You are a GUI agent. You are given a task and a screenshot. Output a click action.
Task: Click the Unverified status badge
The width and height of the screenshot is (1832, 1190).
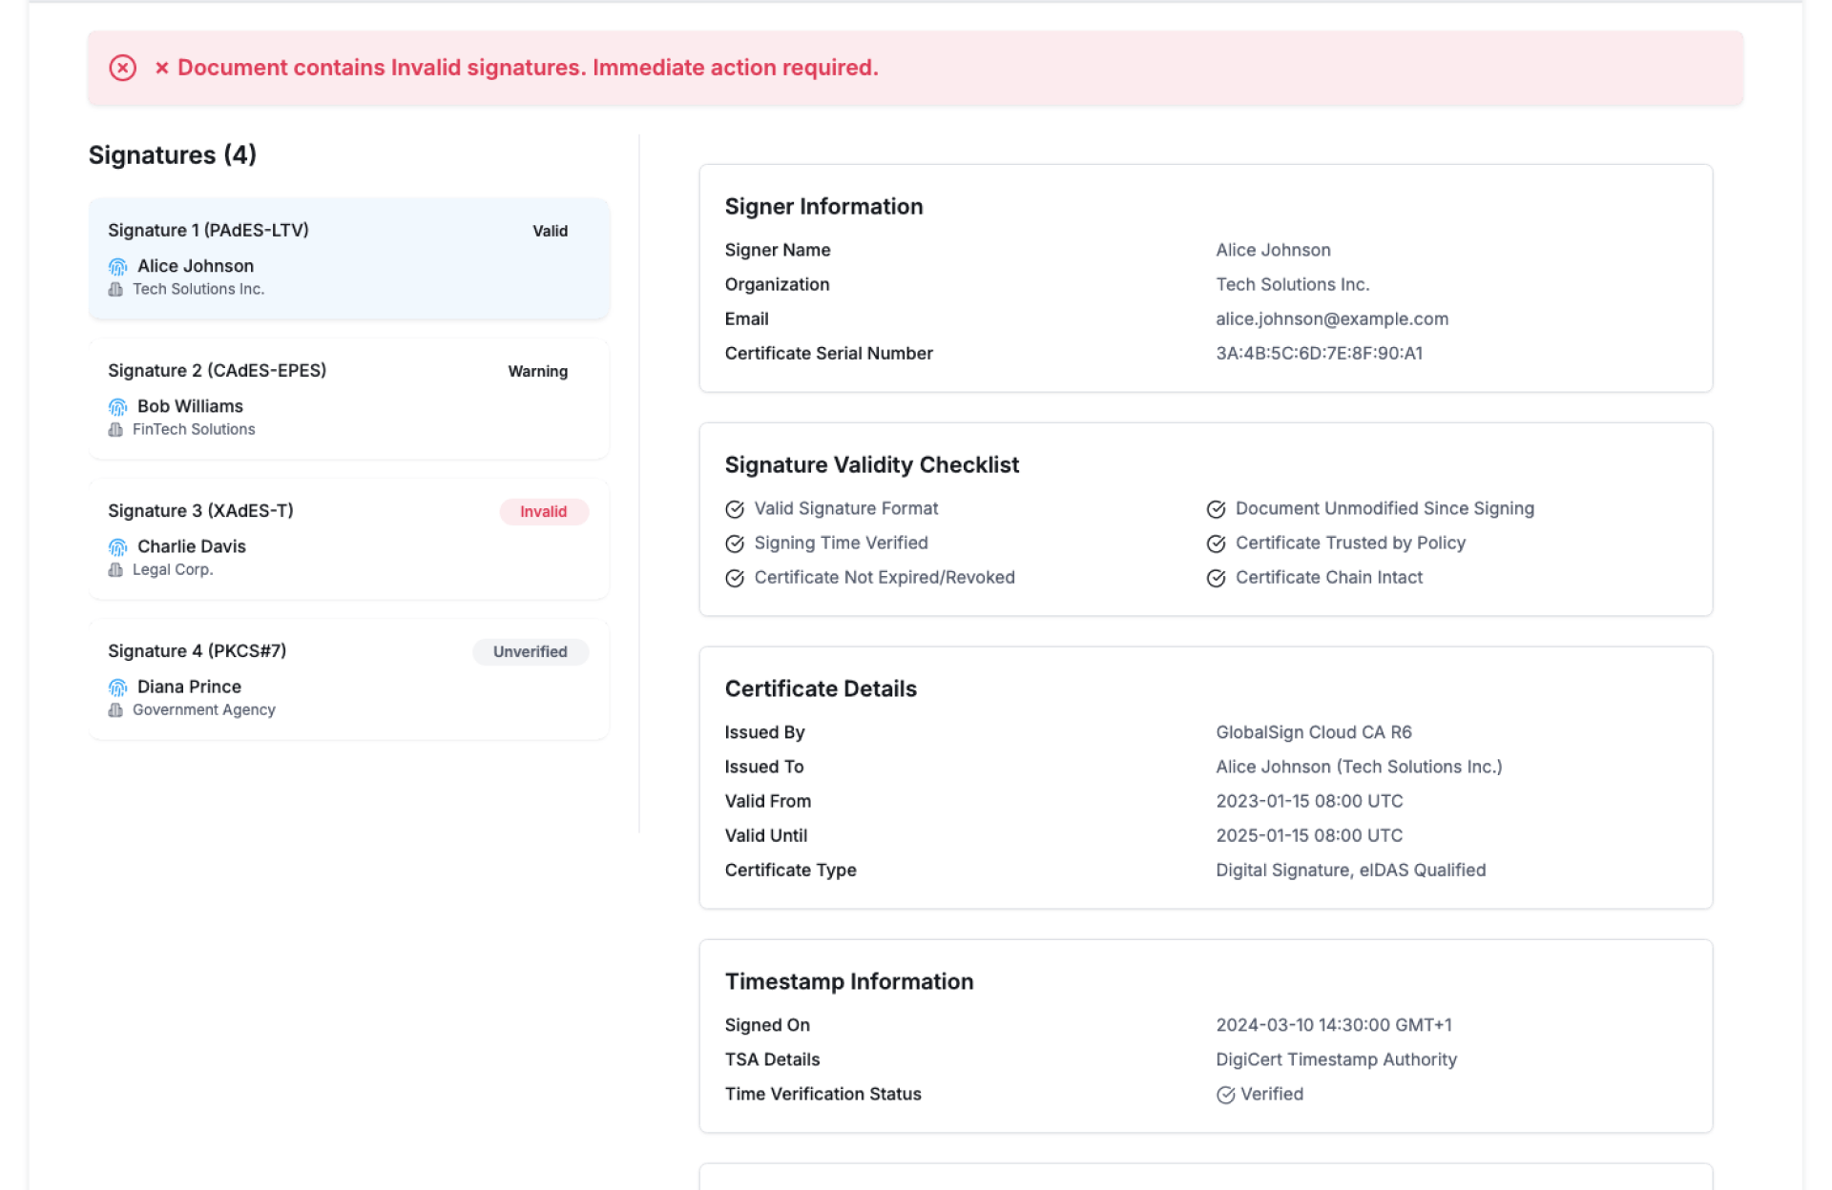point(530,652)
